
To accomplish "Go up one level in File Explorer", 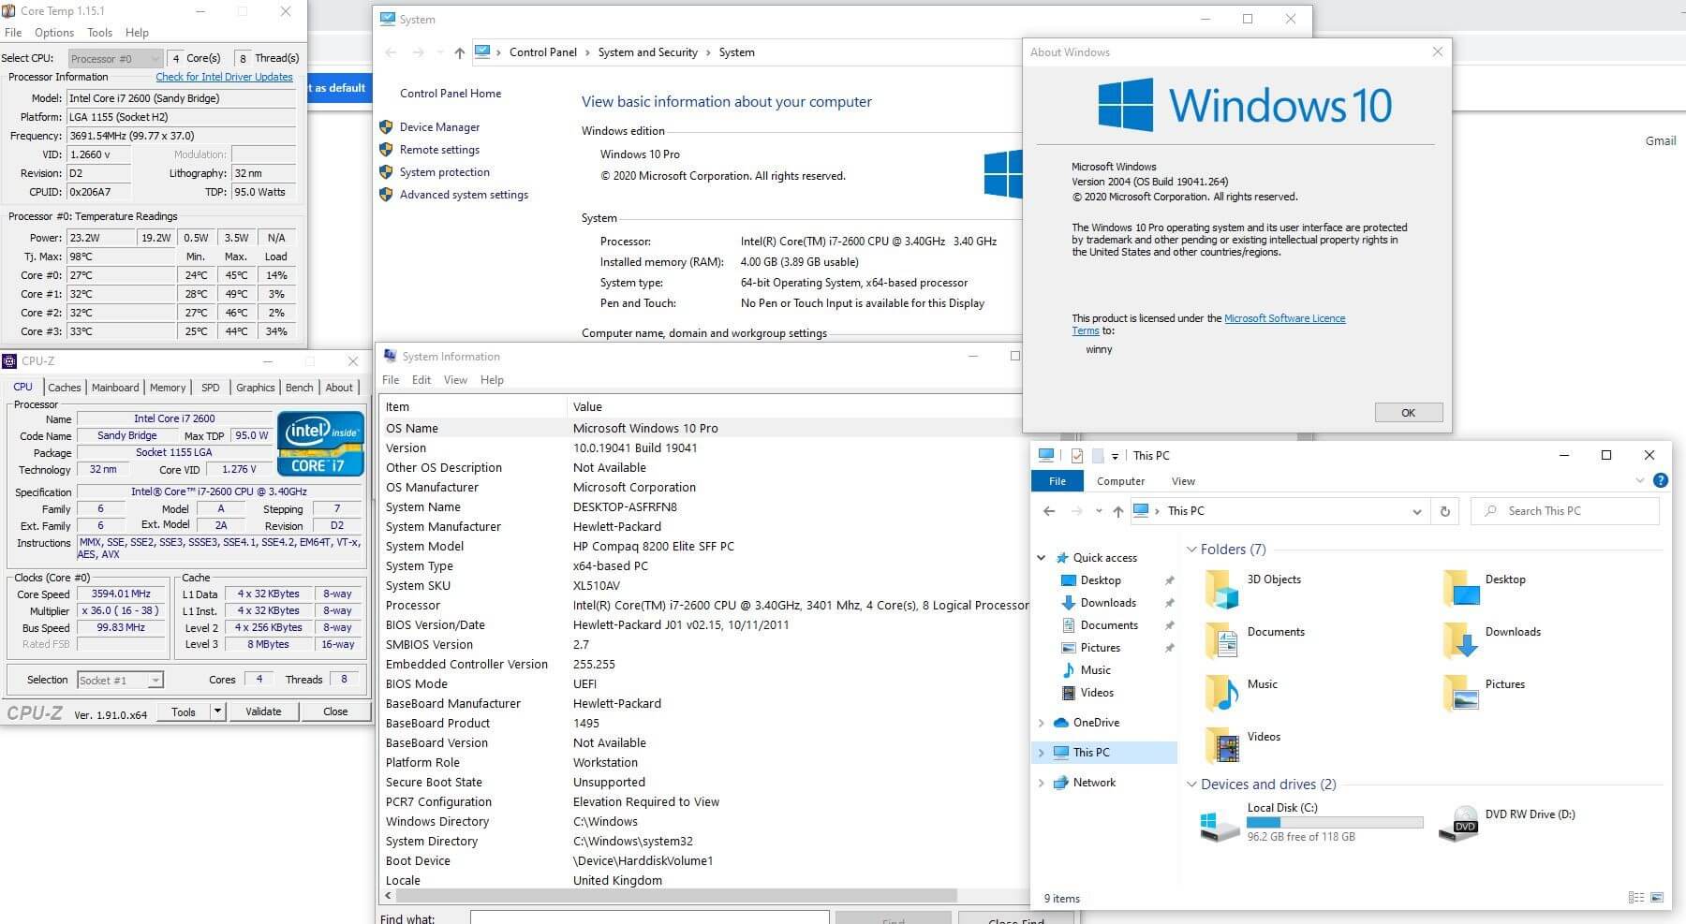I will (1117, 511).
